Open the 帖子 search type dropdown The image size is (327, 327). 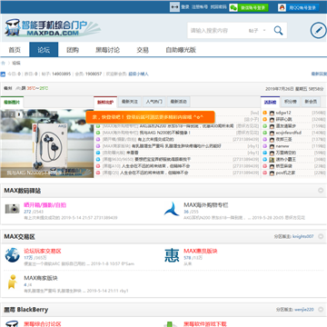point(257,31)
